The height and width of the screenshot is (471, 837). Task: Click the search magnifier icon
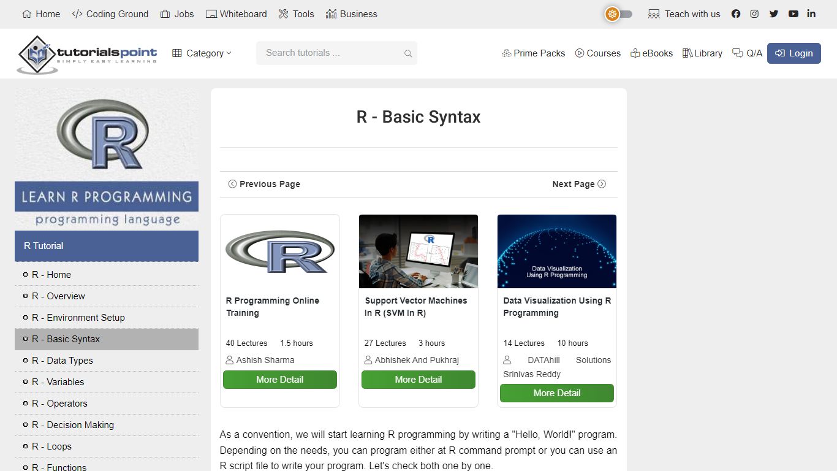point(408,53)
